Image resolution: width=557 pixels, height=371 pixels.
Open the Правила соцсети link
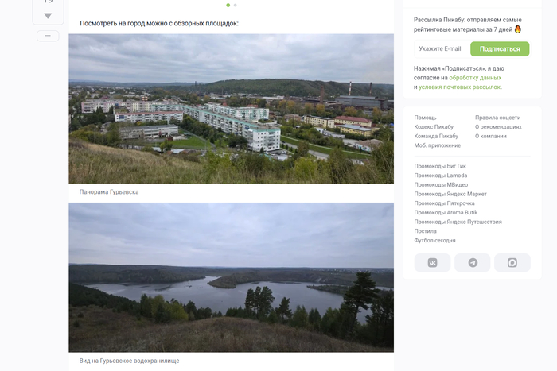pyautogui.click(x=497, y=118)
